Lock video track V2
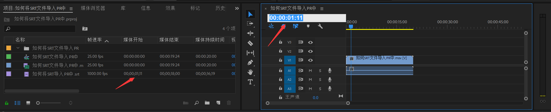The height and width of the screenshot is (112, 551). click(x=280, y=51)
